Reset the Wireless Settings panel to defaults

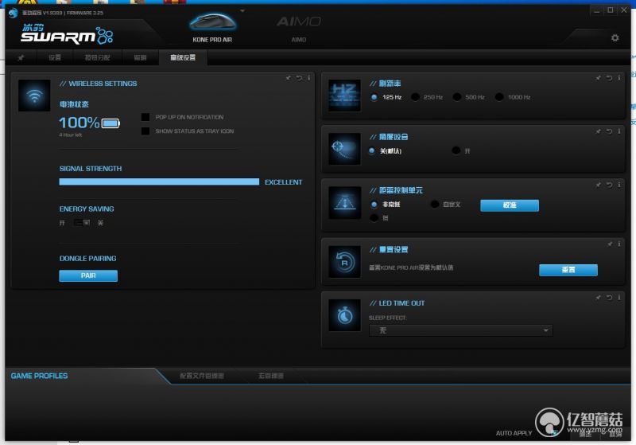pos(299,78)
